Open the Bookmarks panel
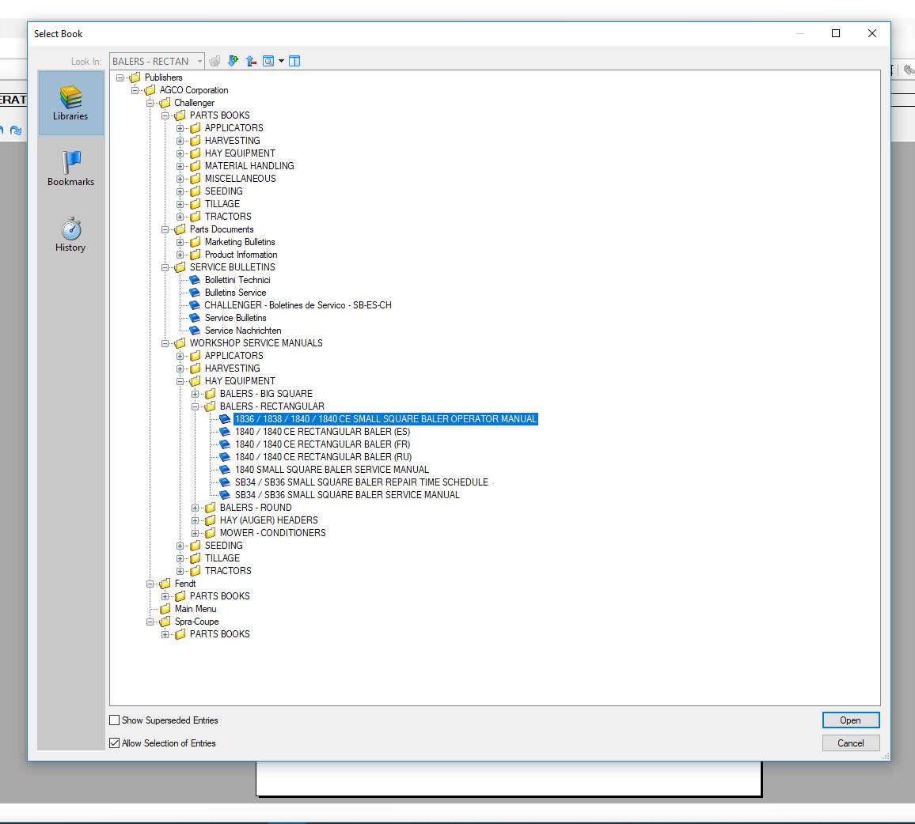 click(70, 168)
